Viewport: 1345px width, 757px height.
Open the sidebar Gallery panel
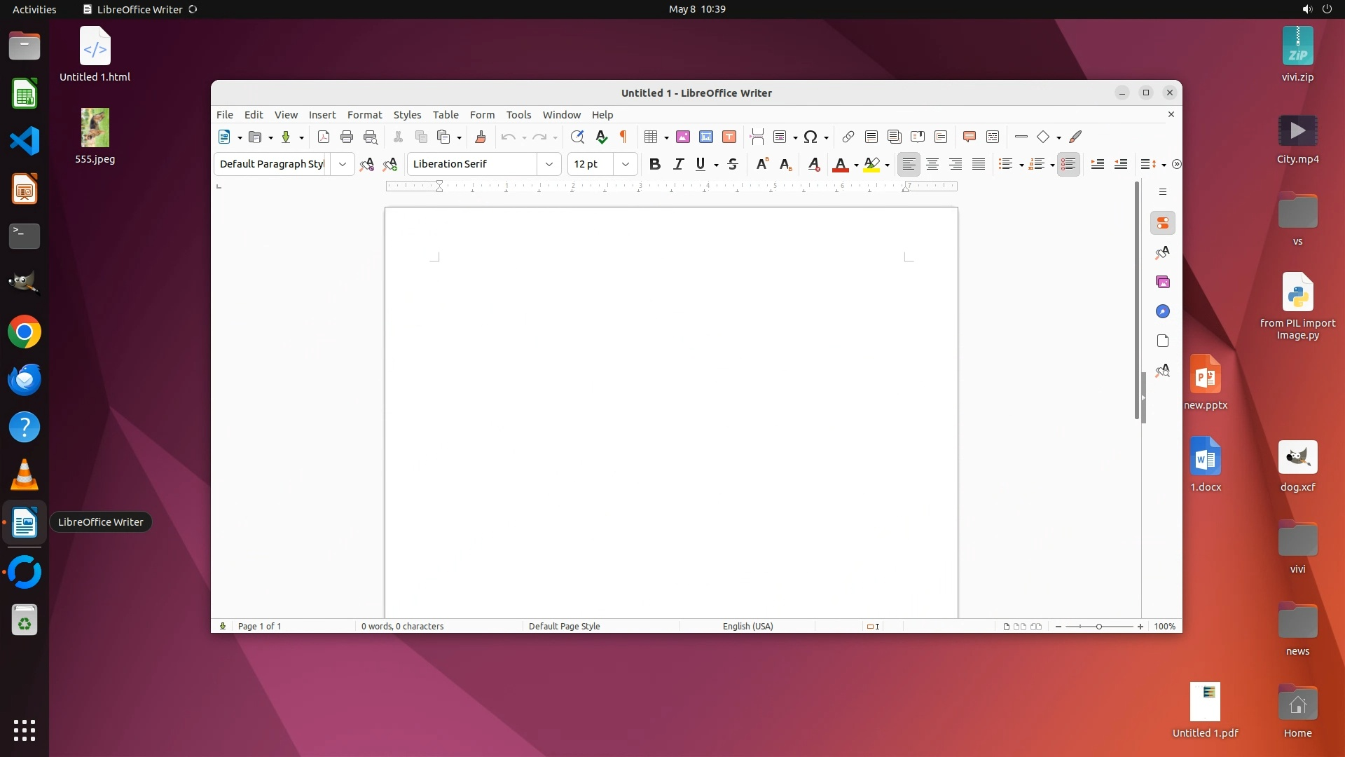click(x=1162, y=282)
